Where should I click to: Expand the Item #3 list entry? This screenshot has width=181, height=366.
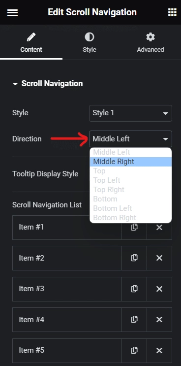click(67, 289)
